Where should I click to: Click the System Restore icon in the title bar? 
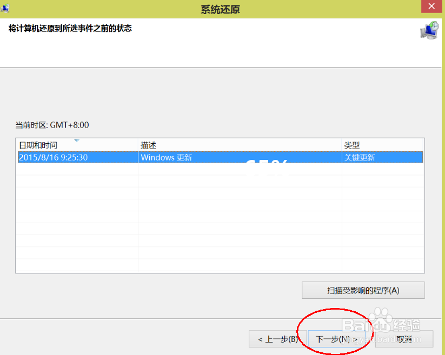6,6
